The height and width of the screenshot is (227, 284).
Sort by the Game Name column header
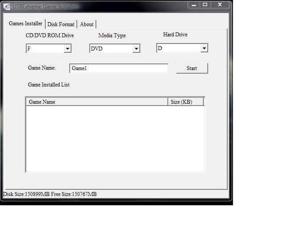(97, 102)
